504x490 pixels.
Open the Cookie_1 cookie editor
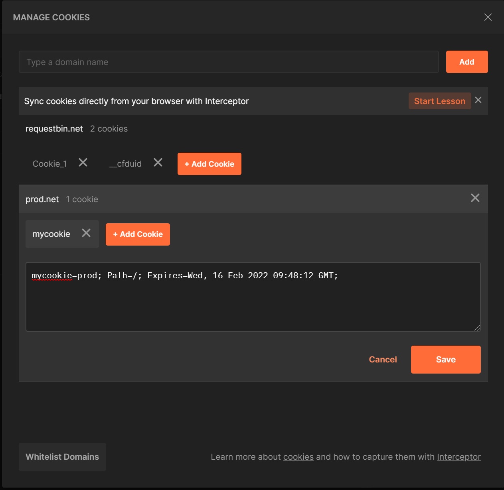point(49,164)
